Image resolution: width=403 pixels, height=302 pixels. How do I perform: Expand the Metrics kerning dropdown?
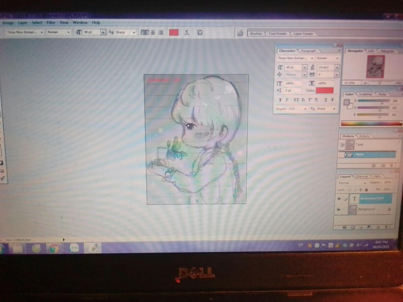(x=304, y=74)
